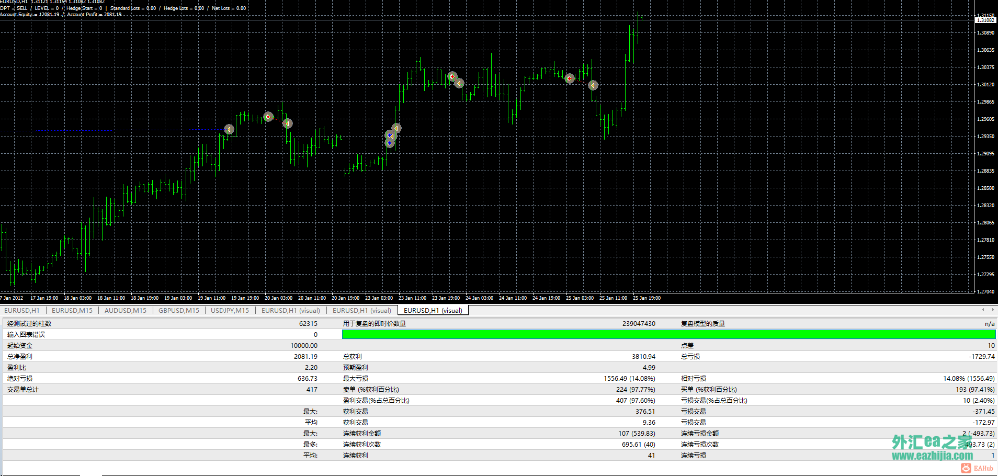Click the average consecutive wins value 41

[651, 456]
